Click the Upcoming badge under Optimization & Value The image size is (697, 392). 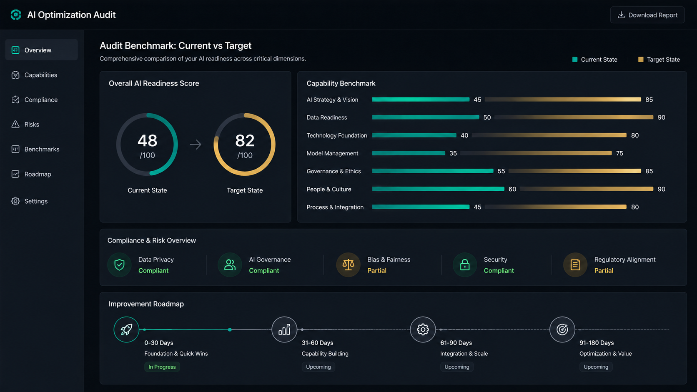click(x=596, y=367)
